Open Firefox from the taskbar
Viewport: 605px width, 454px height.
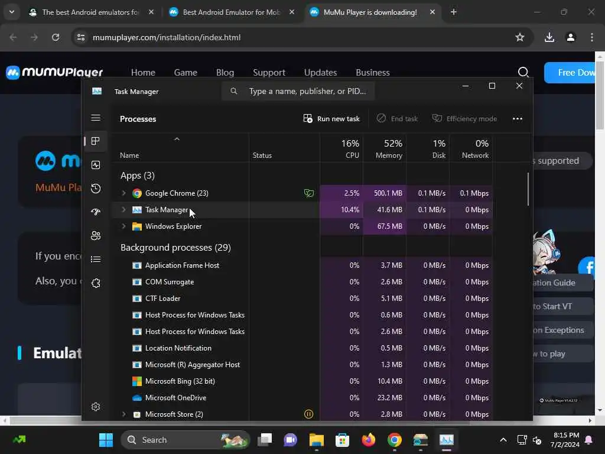coord(369,440)
